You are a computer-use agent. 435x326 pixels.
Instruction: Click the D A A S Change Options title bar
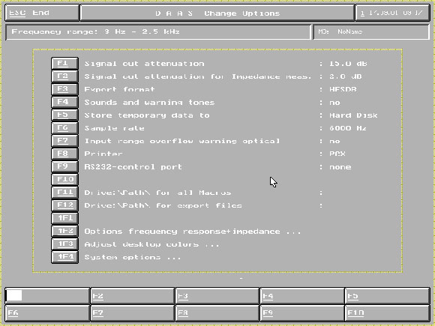tap(217, 13)
